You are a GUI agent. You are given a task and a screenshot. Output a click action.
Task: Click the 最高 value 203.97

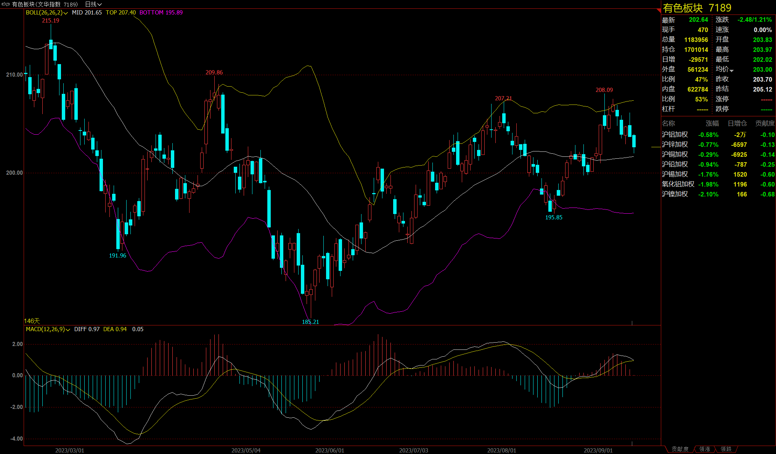763,50
